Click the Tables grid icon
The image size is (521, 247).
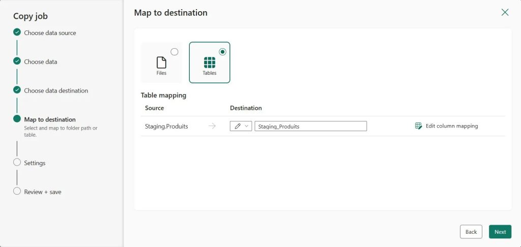click(210, 63)
